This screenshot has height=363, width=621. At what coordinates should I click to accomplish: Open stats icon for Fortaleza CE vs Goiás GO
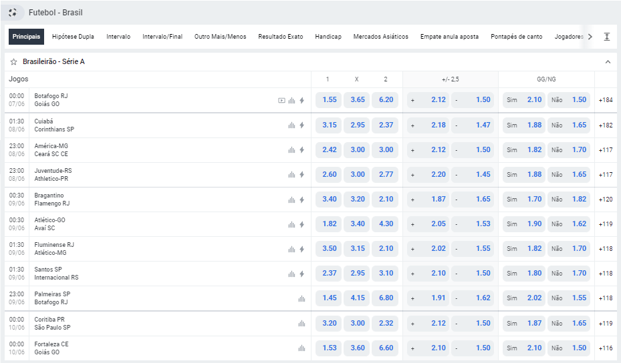coord(301,348)
